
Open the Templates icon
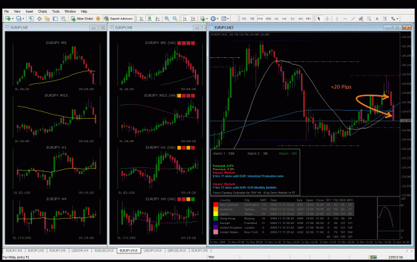point(224,19)
